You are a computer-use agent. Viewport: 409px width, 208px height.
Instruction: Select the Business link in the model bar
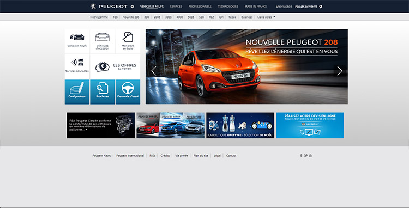(246, 17)
